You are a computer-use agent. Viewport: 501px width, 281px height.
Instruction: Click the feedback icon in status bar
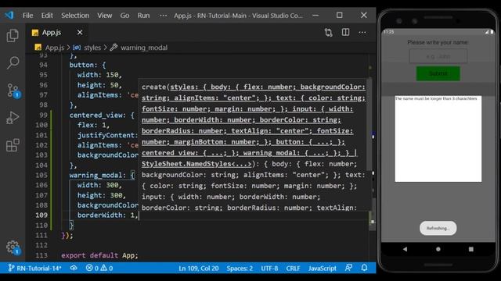pyautogui.click(x=349, y=269)
